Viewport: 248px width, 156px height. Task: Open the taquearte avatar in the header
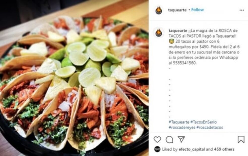point(159,10)
